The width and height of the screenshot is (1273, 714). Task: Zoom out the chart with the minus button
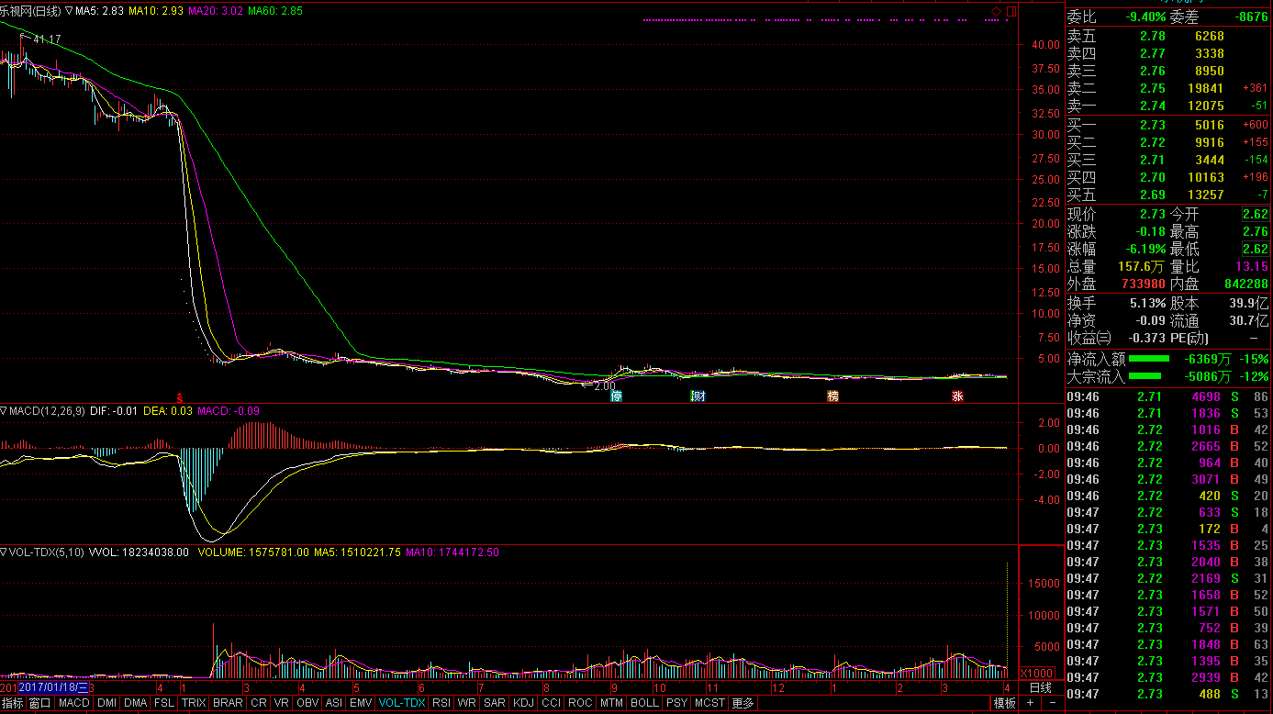pyautogui.click(x=1052, y=703)
